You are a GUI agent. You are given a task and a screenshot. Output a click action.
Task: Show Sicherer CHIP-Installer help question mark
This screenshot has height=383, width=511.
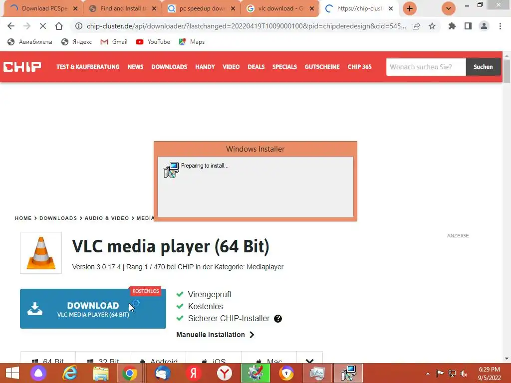click(277, 319)
